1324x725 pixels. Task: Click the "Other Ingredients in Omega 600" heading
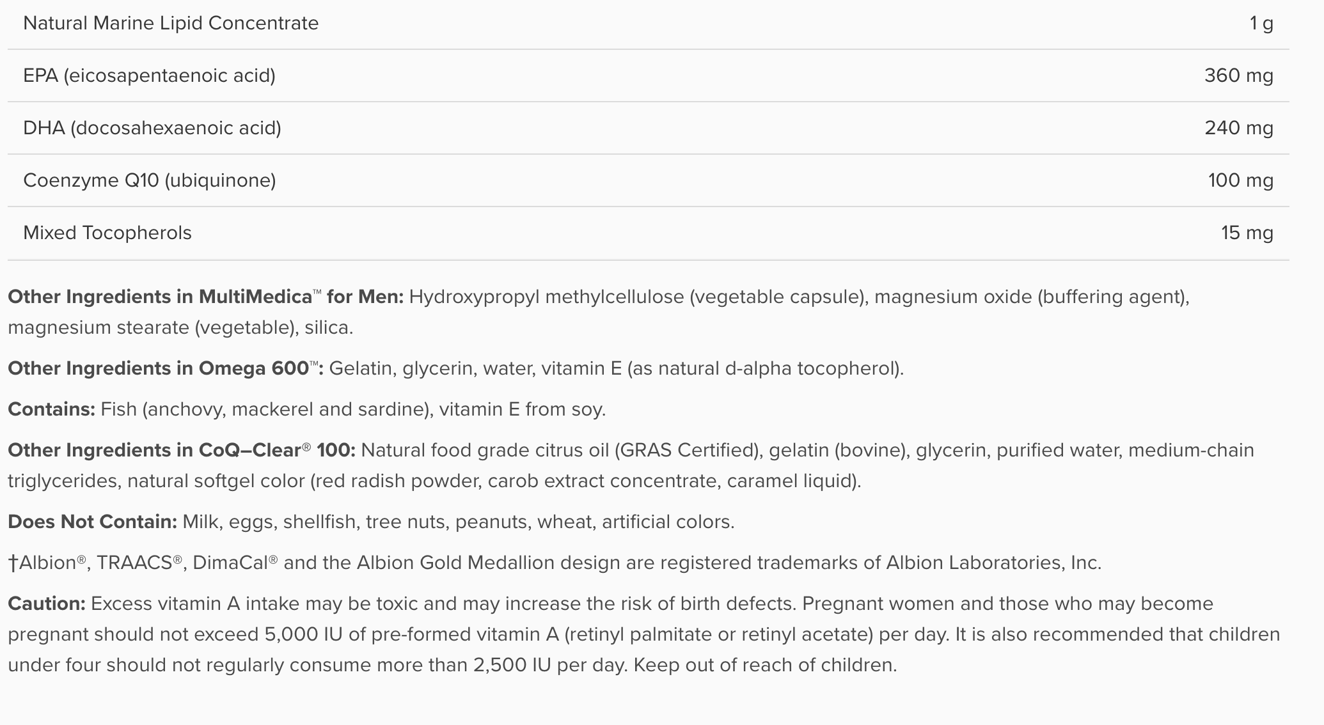point(165,369)
